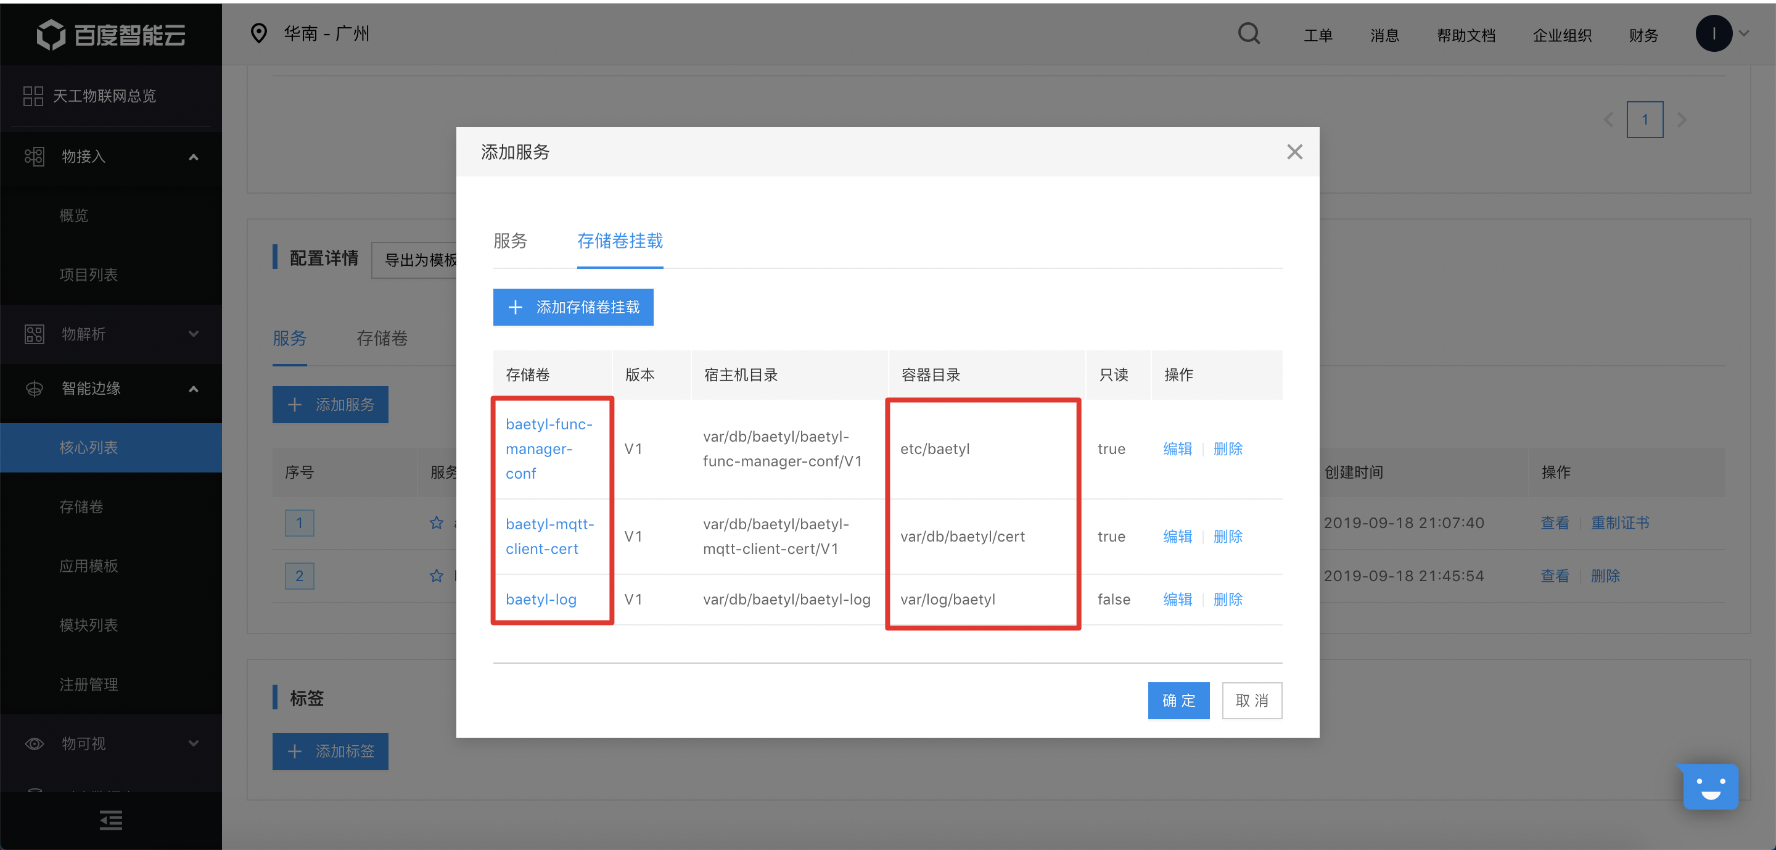
Task: Click the 物接入 sidebar icon
Action: (x=34, y=157)
